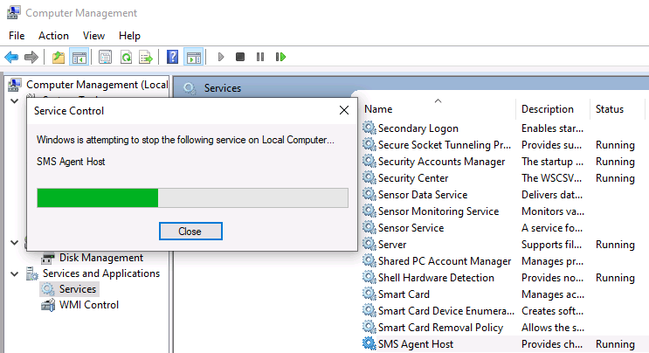Toggle the Show/Hide Console Tree icon
The height and width of the screenshot is (353, 649).
coord(79,57)
